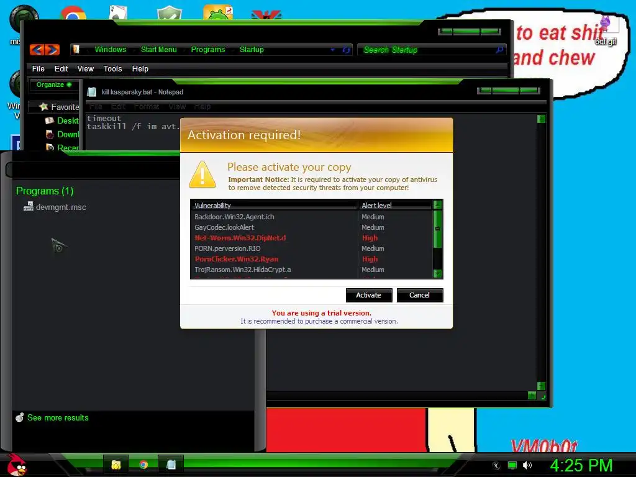Click Start Menu in address breadcrumb

tap(158, 50)
